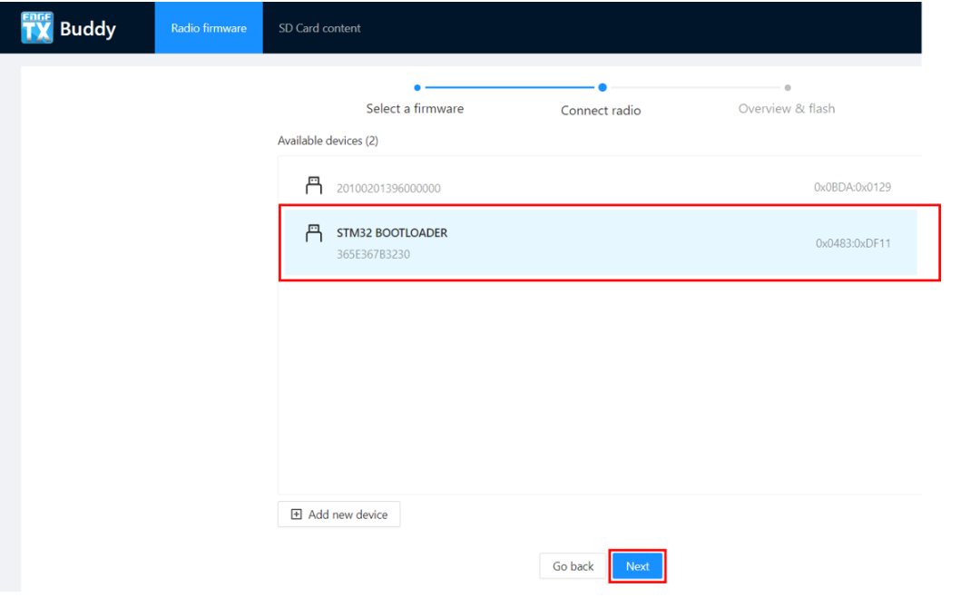Click the USB icon beside 20100201396000000
The height and width of the screenshot is (598, 970).
click(314, 185)
